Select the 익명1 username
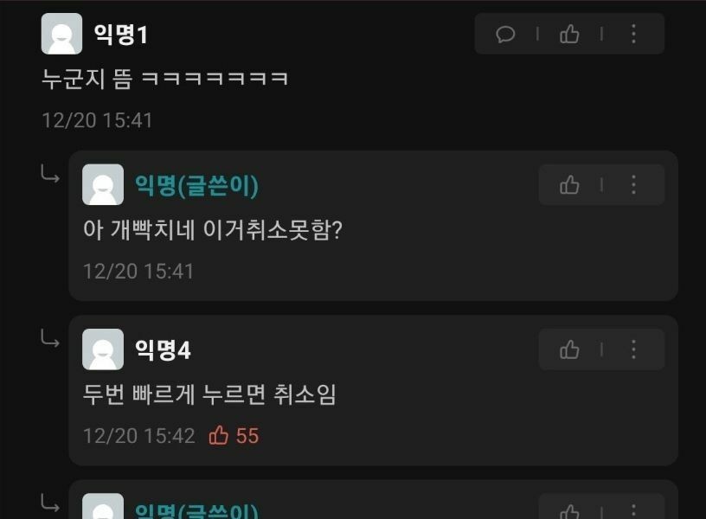Screen dimensions: 706x519 120,35
